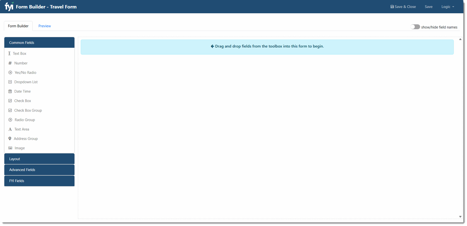Select the Form Builder tab
Image resolution: width=467 pixels, height=226 pixels.
(x=18, y=26)
